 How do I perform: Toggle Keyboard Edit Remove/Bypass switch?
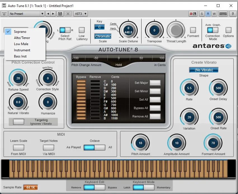tap(95, 187)
